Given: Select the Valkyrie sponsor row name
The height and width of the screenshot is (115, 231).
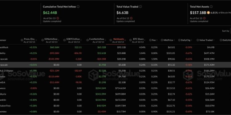Looking at the screenshot, I should tap(3, 94).
